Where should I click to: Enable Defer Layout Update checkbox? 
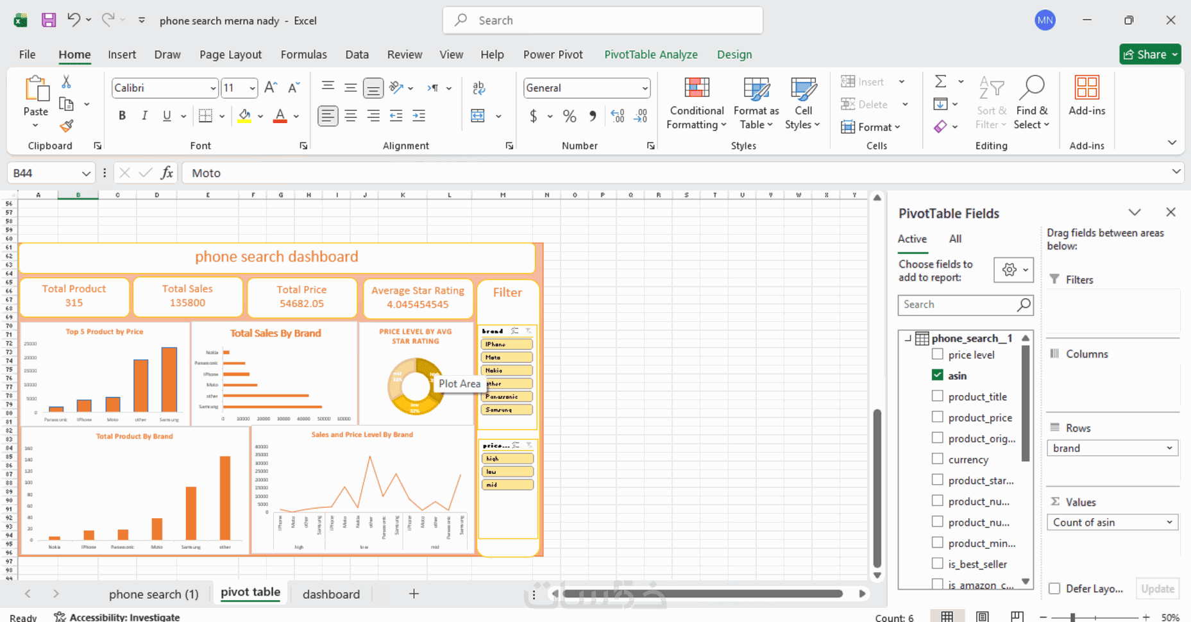1054,589
